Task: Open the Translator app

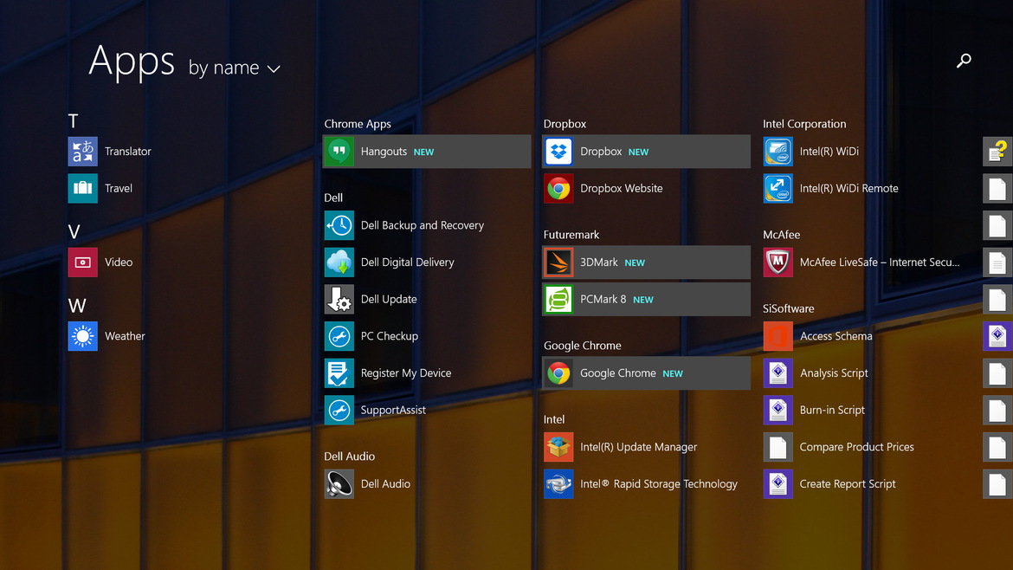Action: (110, 152)
